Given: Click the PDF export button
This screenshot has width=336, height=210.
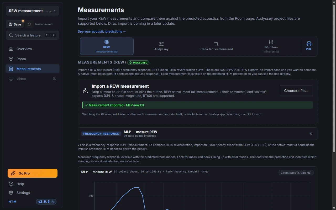Looking at the screenshot, I should click(x=309, y=46).
